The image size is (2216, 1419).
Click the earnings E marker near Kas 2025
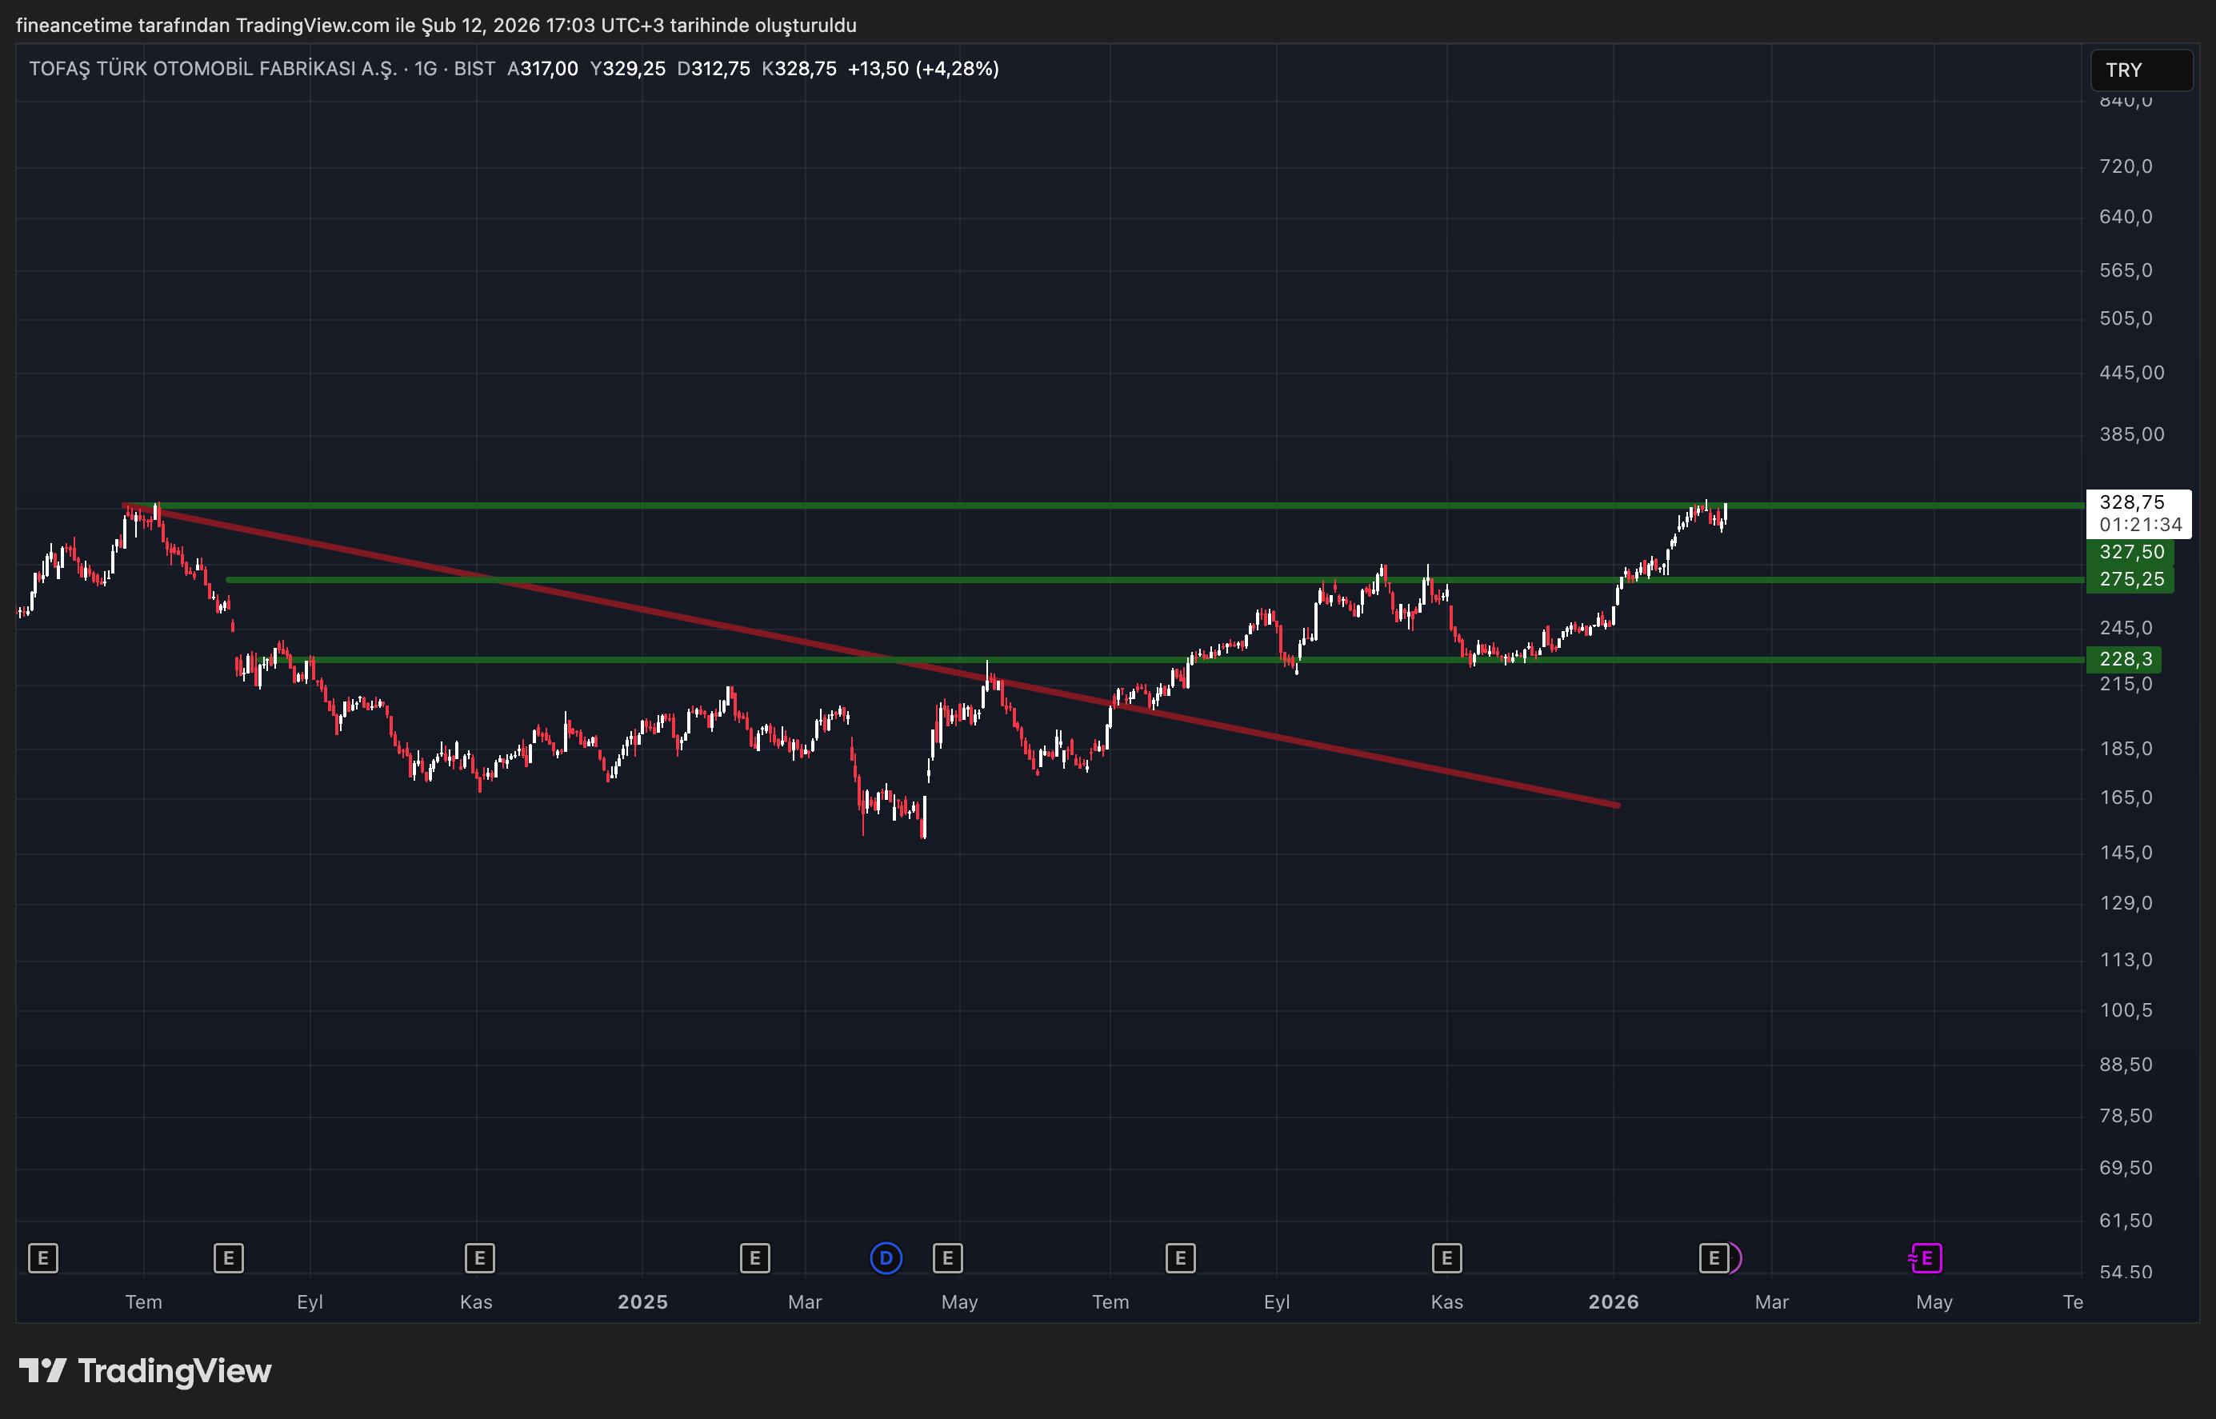click(1446, 1257)
